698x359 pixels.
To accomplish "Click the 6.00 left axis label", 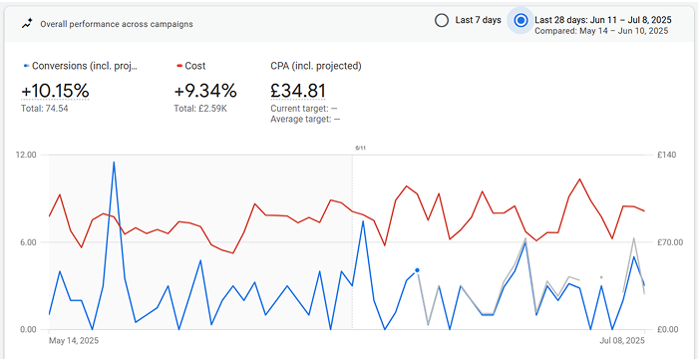I will pos(28,242).
